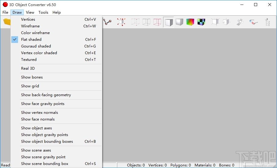Click the red-blue 3D glasses icon
The height and width of the screenshot is (168, 277).
tap(253, 22)
